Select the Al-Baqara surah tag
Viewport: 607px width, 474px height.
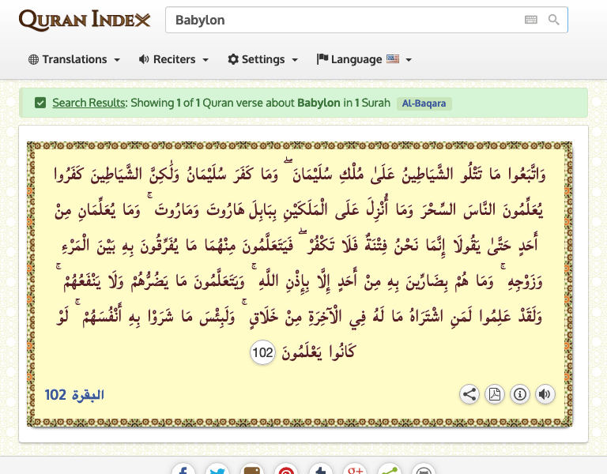[424, 103]
